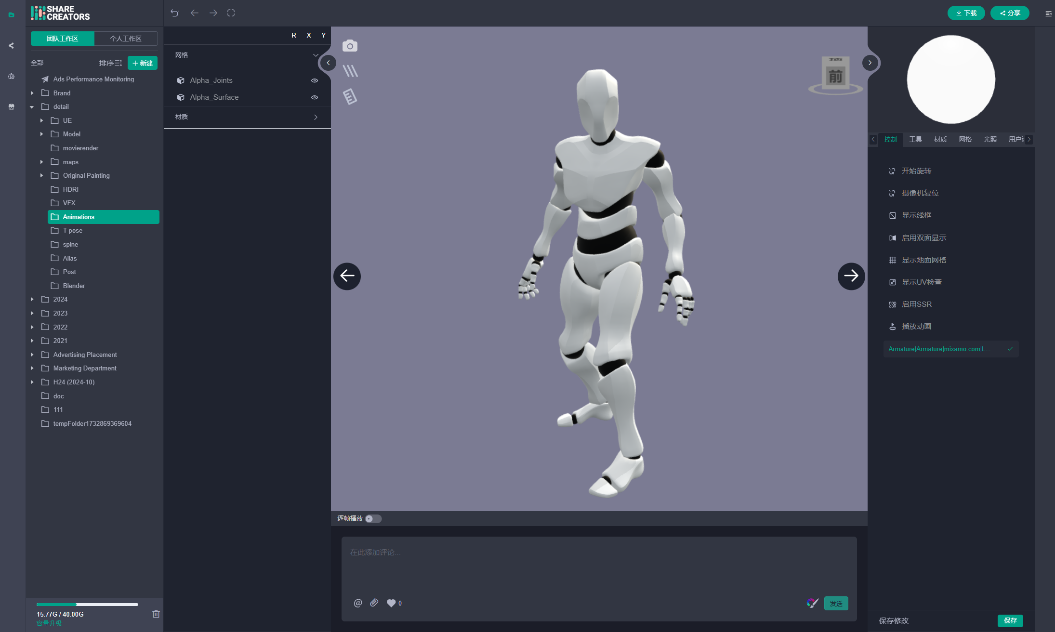The width and height of the screenshot is (1055, 632).
Task: Click the mention @ icon in comment box
Action: [x=357, y=603]
